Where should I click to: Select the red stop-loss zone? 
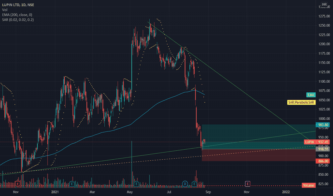[x=259, y=155]
